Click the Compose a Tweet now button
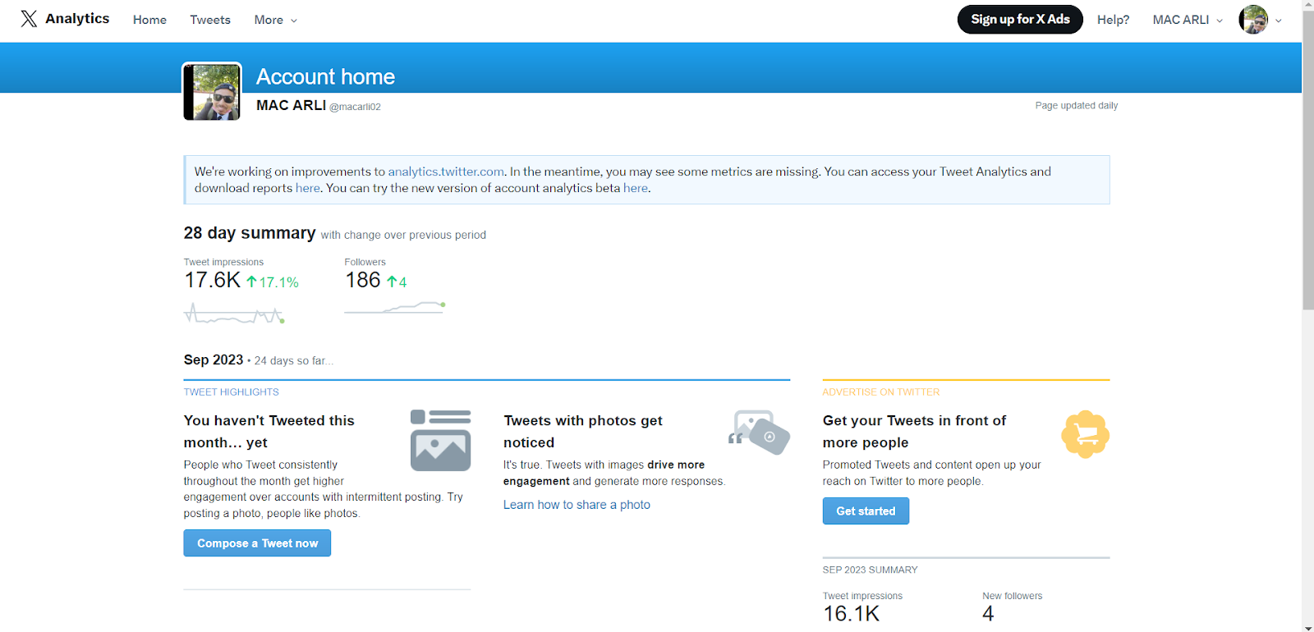Screen dimensions: 1314x632 tap(257, 543)
